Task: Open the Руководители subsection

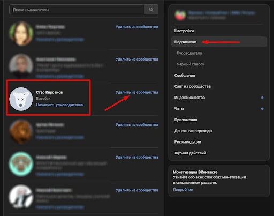Action: click(189, 53)
